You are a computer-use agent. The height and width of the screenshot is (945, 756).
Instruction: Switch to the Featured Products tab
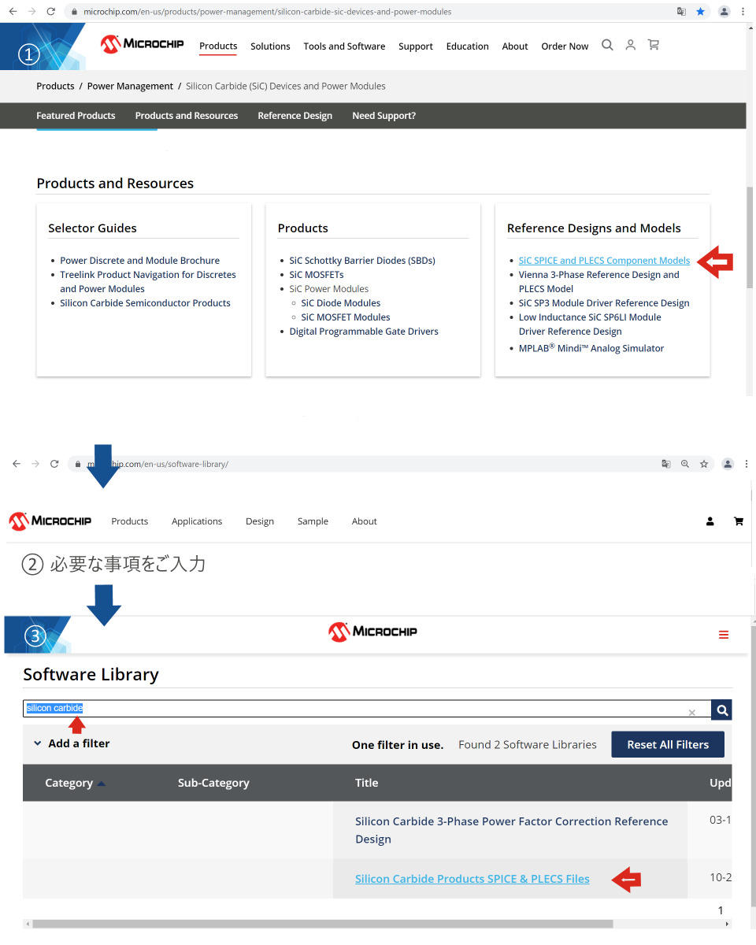[76, 116]
